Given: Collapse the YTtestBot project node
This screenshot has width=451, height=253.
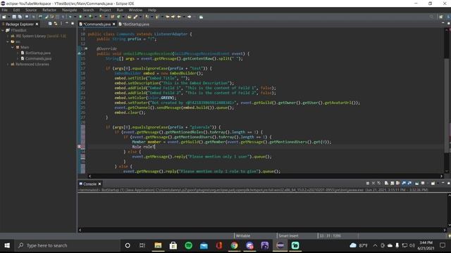Looking at the screenshot, I should tap(3, 30).
